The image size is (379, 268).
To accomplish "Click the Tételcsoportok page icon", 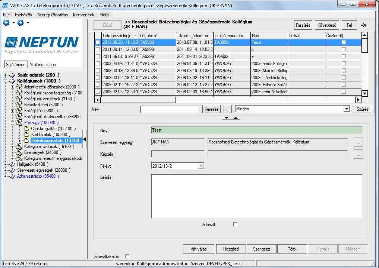I will point(26,141).
